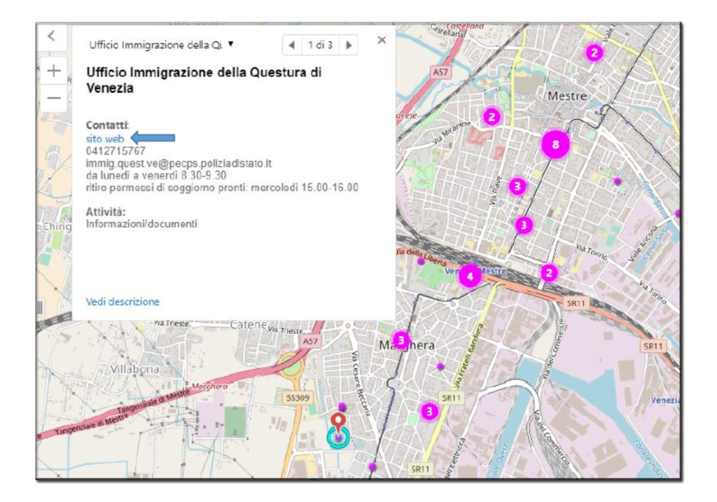Click the 'da lunedì a venerdì 8.30-9.30' hours line
The height and width of the screenshot is (502, 717).
pos(156,176)
